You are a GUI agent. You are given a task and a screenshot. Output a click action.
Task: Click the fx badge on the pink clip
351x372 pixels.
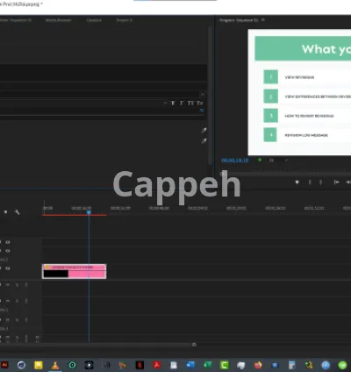click(47, 267)
